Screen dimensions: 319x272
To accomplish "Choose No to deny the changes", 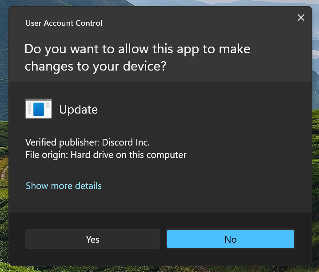I will (231, 239).
